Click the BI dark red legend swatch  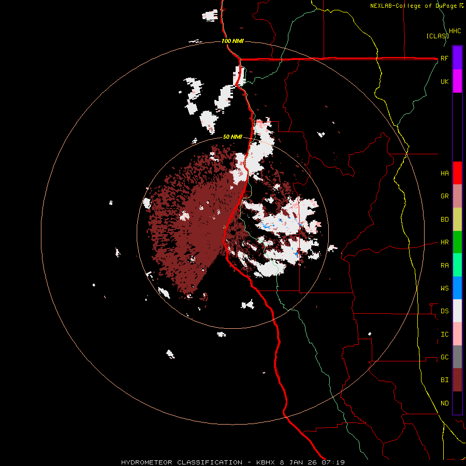click(x=457, y=380)
